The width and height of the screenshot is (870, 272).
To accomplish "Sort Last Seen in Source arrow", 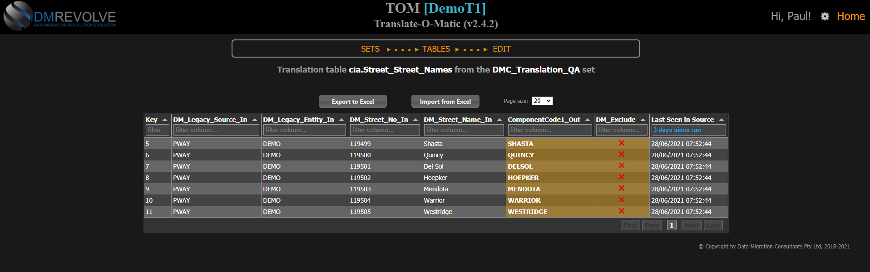I will (x=721, y=120).
